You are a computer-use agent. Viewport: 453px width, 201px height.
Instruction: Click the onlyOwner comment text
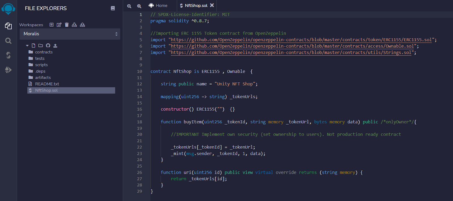(397, 122)
